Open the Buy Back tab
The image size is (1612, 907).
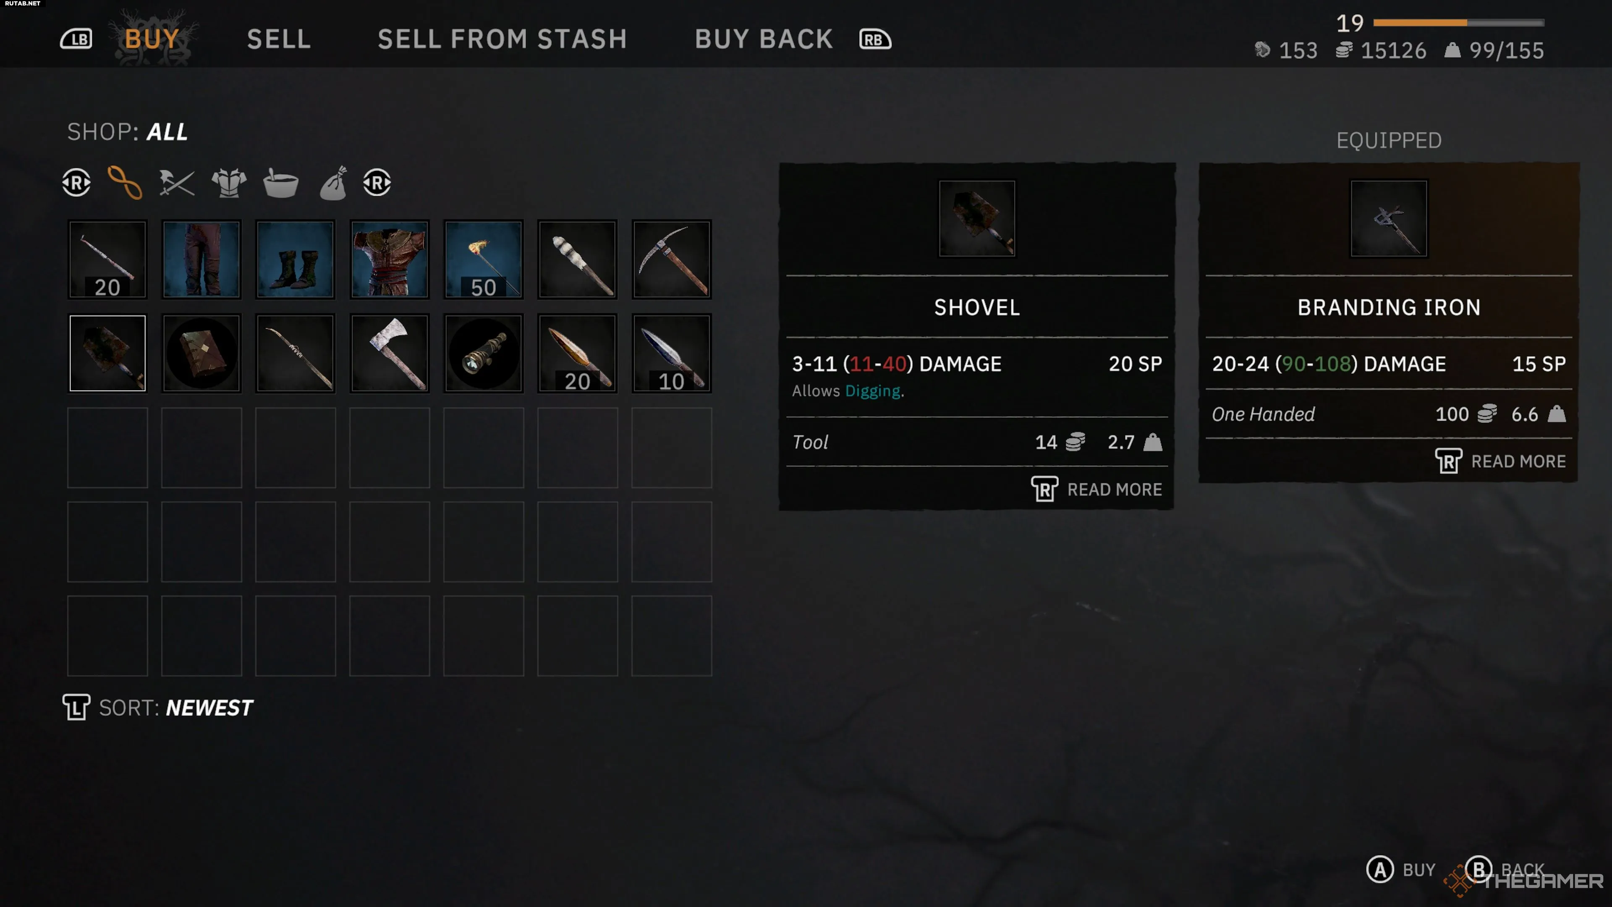click(764, 39)
